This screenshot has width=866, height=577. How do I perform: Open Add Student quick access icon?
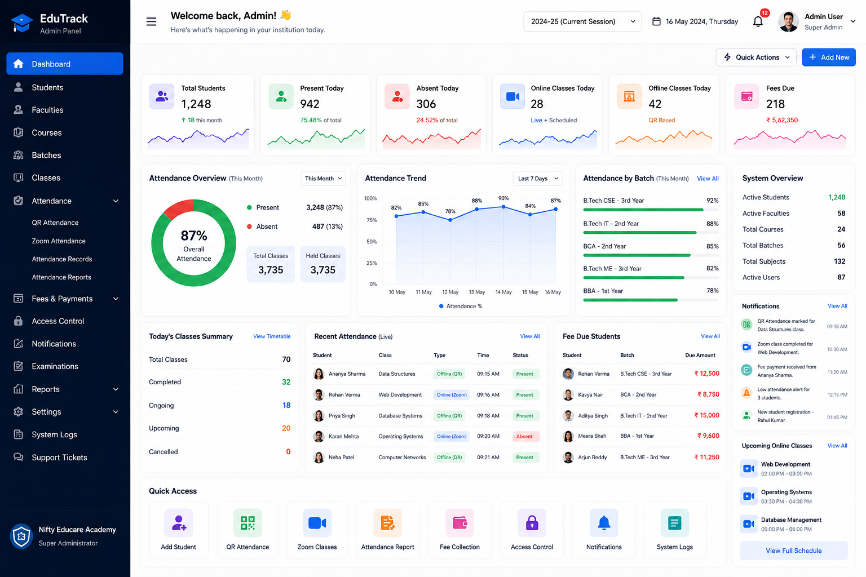click(179, 523)
